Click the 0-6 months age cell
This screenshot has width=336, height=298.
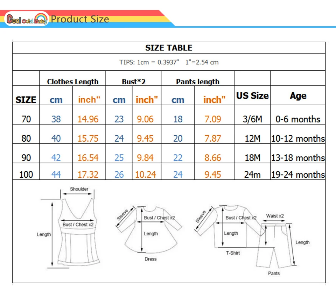[x=298, y=119]
